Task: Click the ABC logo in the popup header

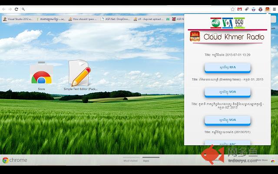Action: [x=239, y=23]
